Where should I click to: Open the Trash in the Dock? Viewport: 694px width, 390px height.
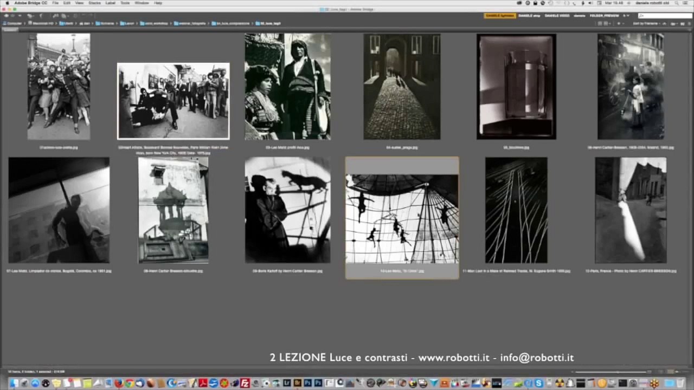click(680, 383)
